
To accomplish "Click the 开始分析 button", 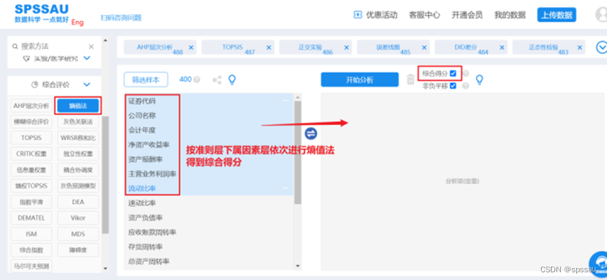I will pyautogui.click(x=359, y=80).
